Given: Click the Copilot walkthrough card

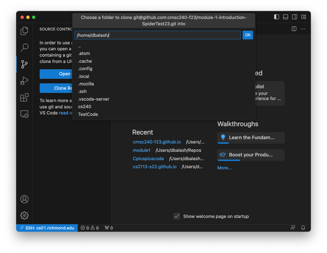Looking at the screenshot, I should 270,93.
